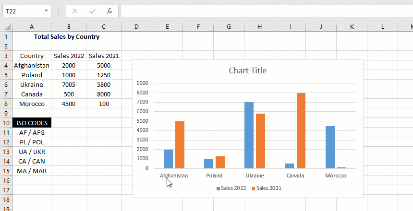
Task: Select the cell with value 8000
Action: pos(104,94)
